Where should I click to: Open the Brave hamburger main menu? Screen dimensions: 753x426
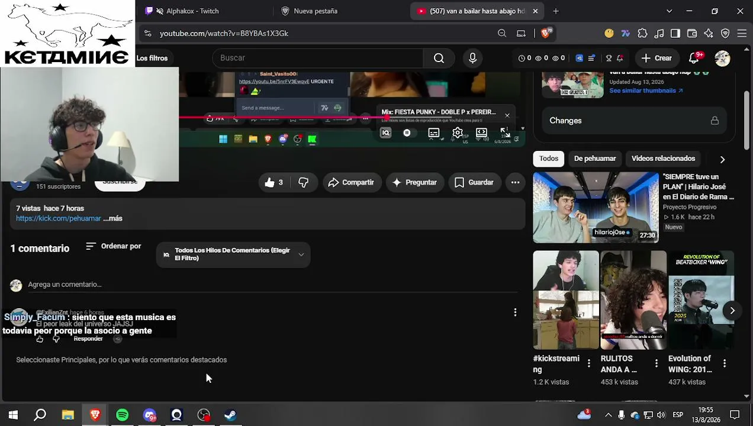(x=742, y=33)
